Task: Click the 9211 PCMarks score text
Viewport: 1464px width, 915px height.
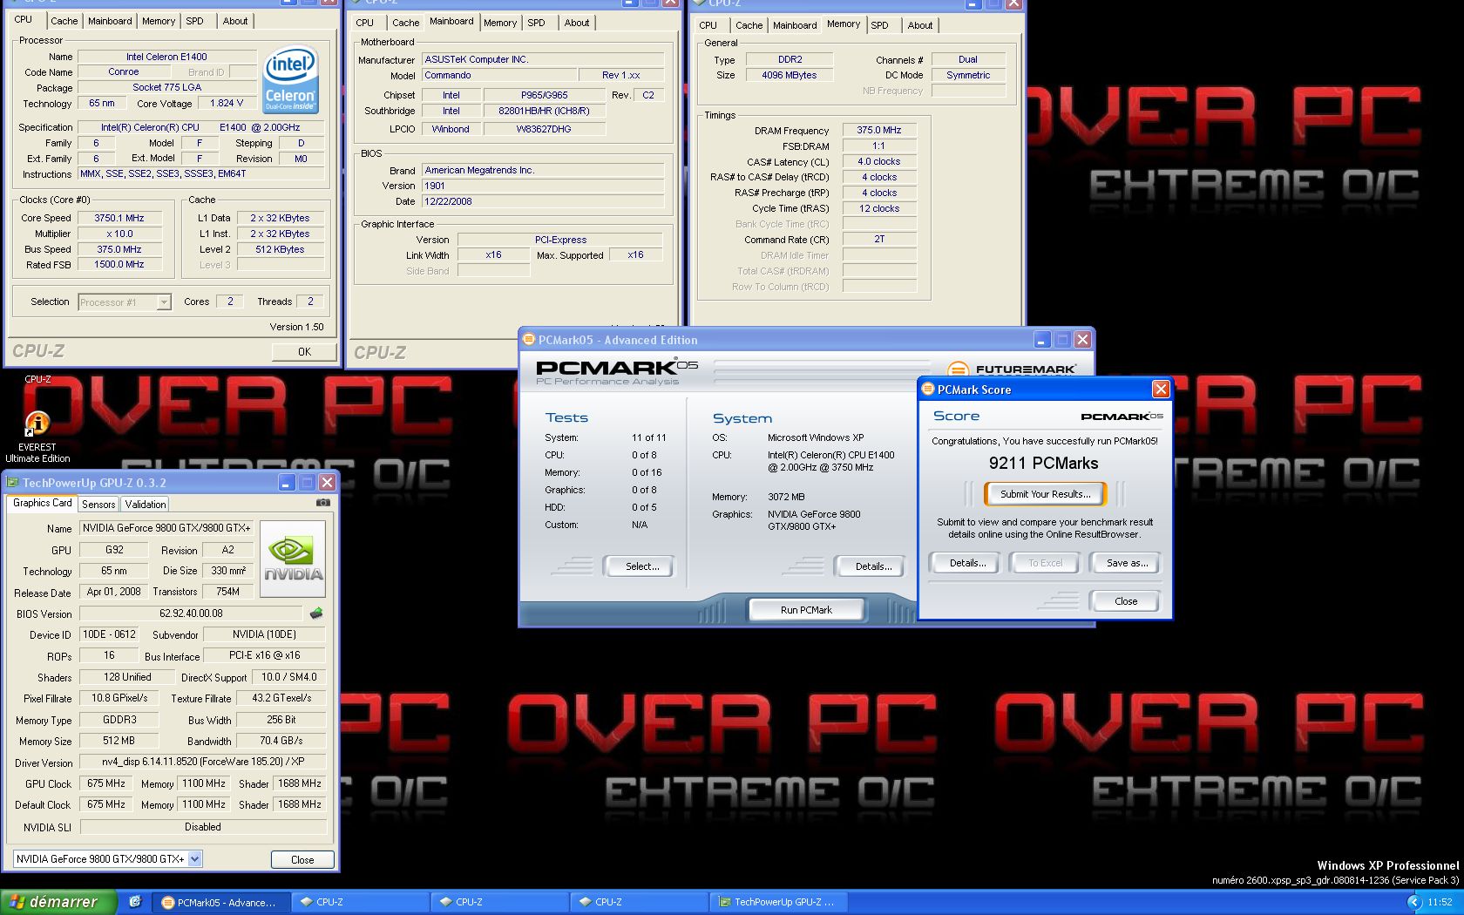Action: click(x=1043, y=464)
